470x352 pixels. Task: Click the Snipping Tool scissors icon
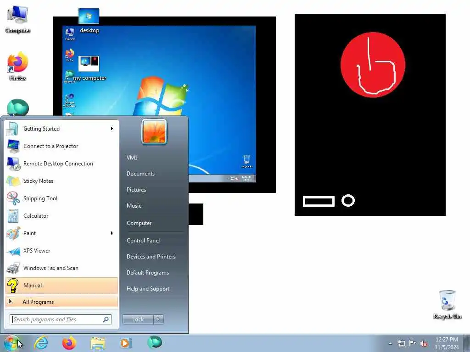pos(13,198)
